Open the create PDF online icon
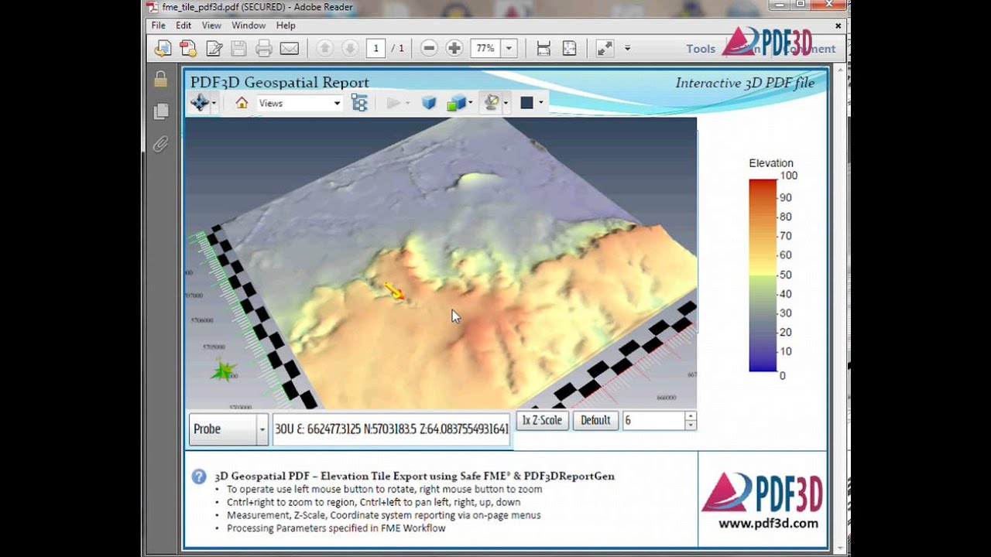The width and height of the screenshot is (991, 557). point(163,49)
